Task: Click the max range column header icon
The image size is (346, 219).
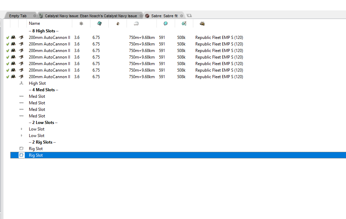Action: click(x=136, y=23)
